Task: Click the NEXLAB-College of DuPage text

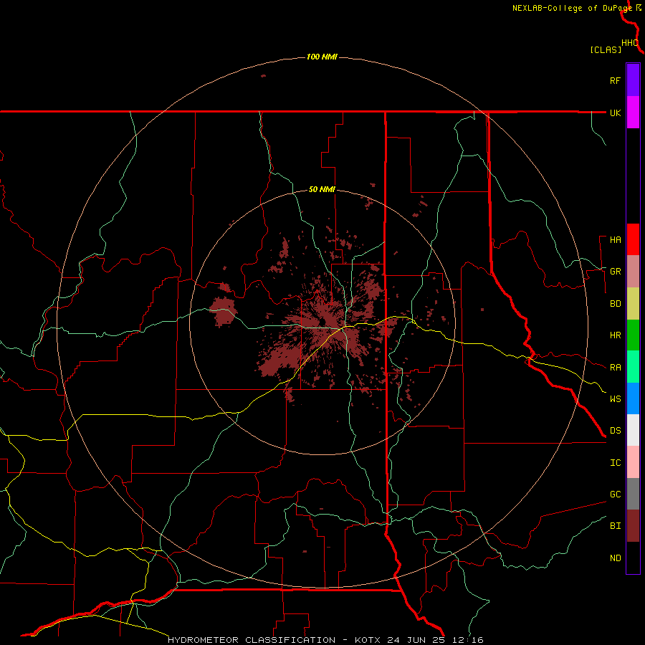Action: [x=572, y=8]
